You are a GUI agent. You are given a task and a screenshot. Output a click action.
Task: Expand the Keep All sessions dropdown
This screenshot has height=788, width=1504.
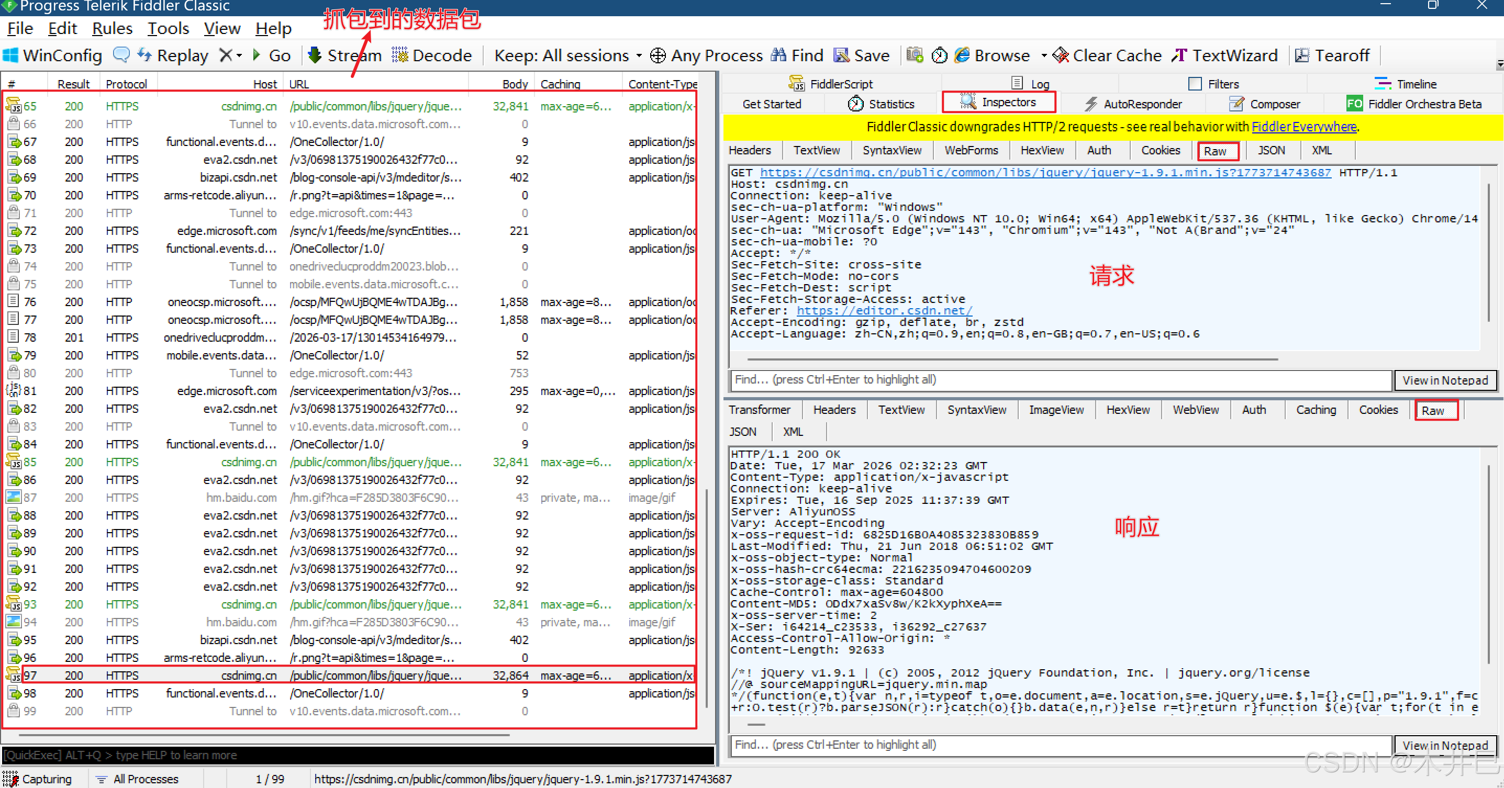pos(639,56)
